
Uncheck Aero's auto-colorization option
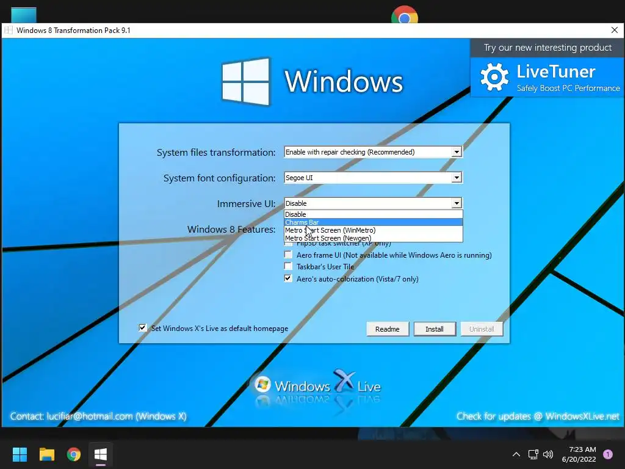tap(288, 278)
